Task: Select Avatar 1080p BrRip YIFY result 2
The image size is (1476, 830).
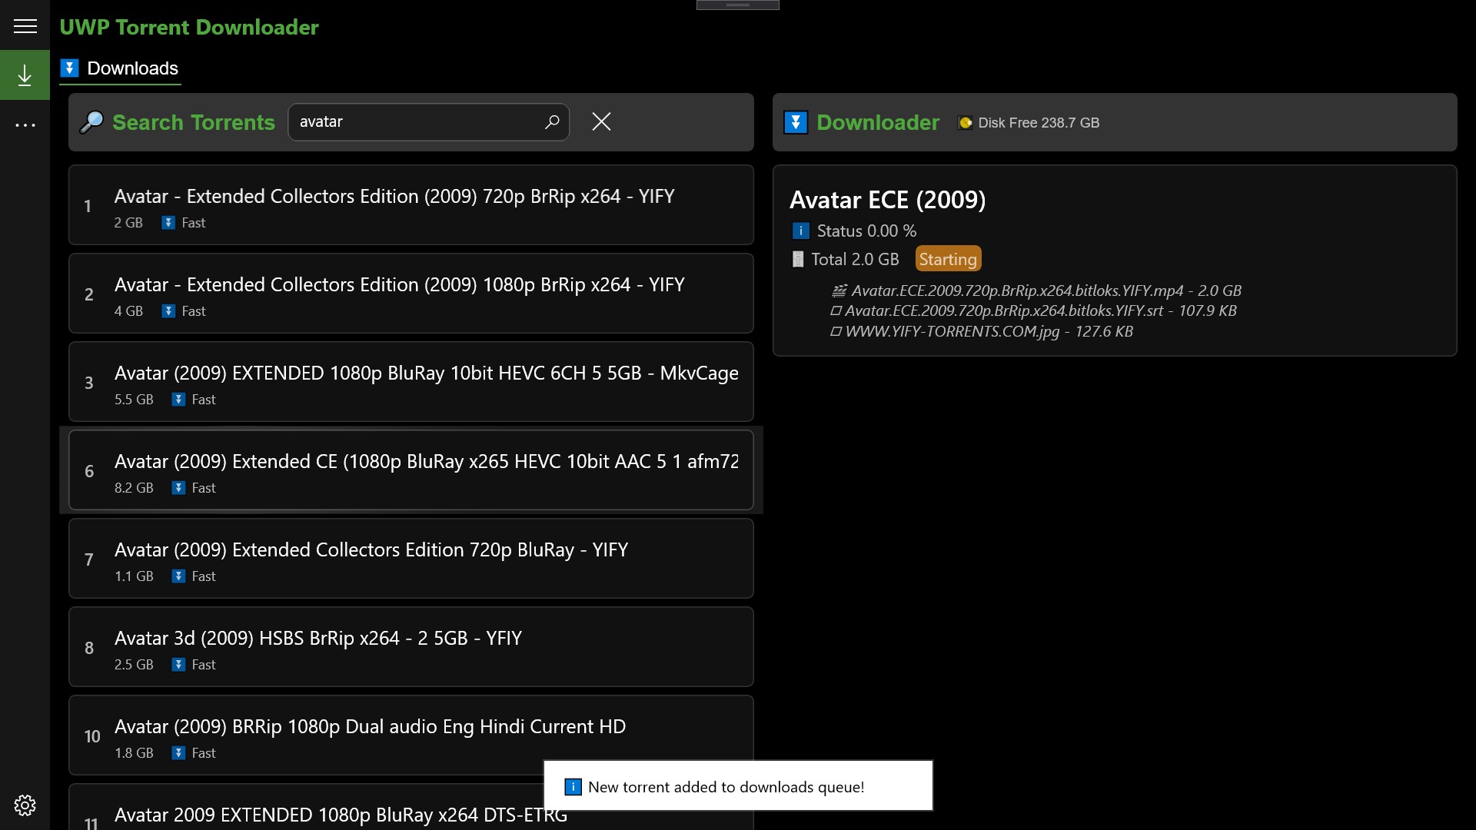Action: click(x=411, y=295)
